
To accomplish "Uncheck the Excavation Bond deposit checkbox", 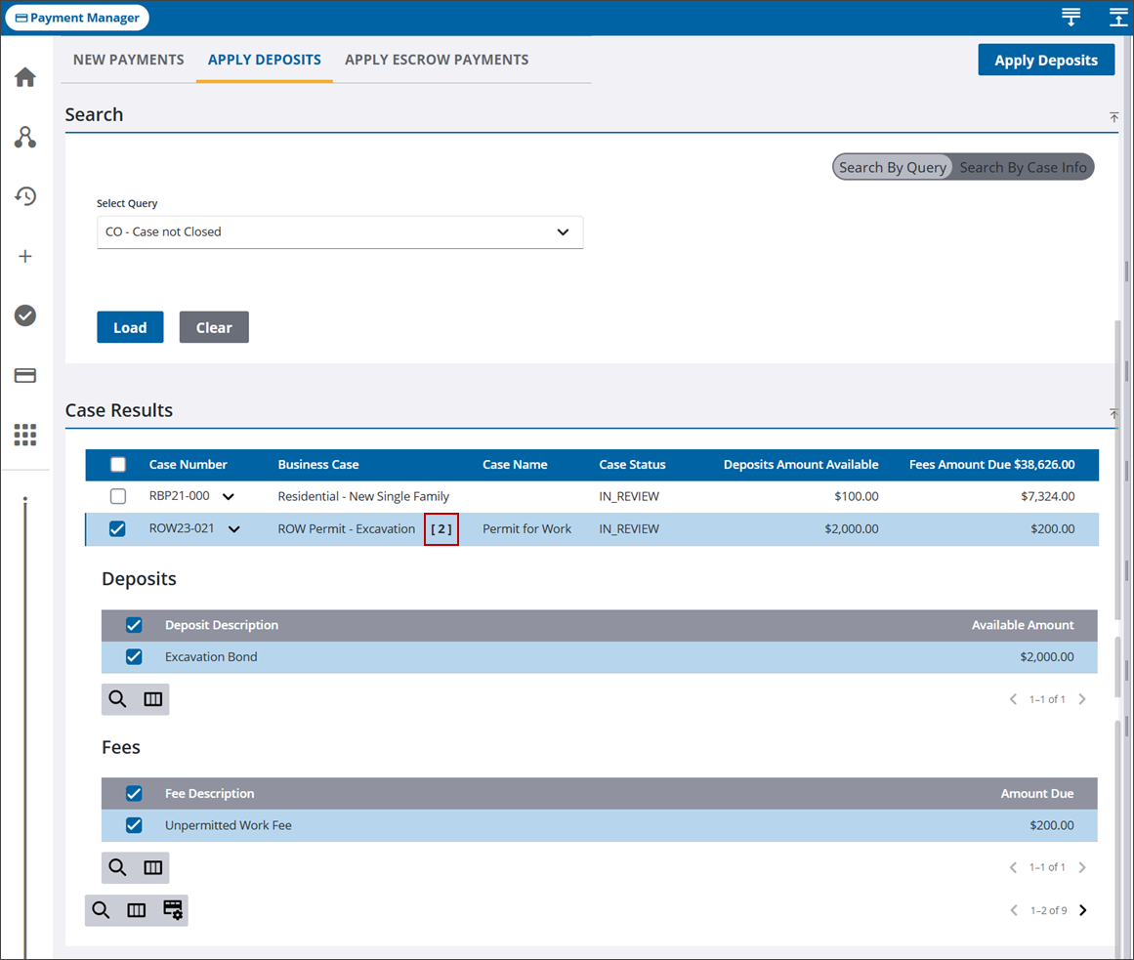I will click(x=134, y=657).
